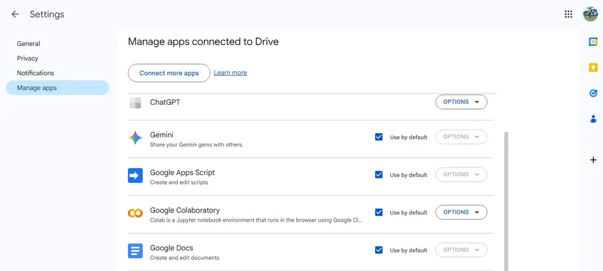Open Google Tasks side panel icon

click(593, 93)
